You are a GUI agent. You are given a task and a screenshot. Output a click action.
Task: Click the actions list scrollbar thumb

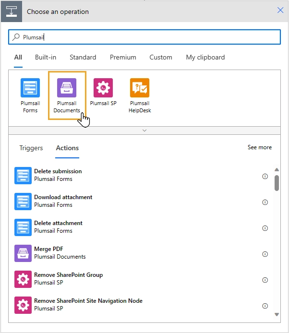pyautogui.click(x=277, y=183)
